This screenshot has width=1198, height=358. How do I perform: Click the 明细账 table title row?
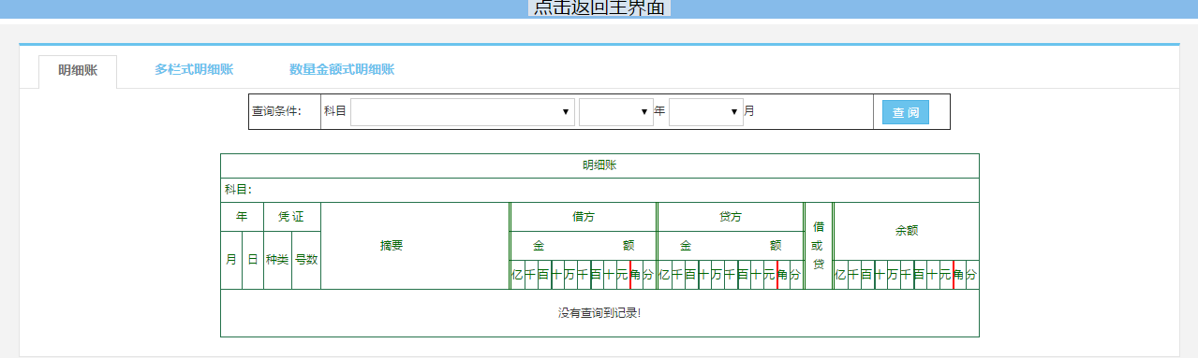599,165
